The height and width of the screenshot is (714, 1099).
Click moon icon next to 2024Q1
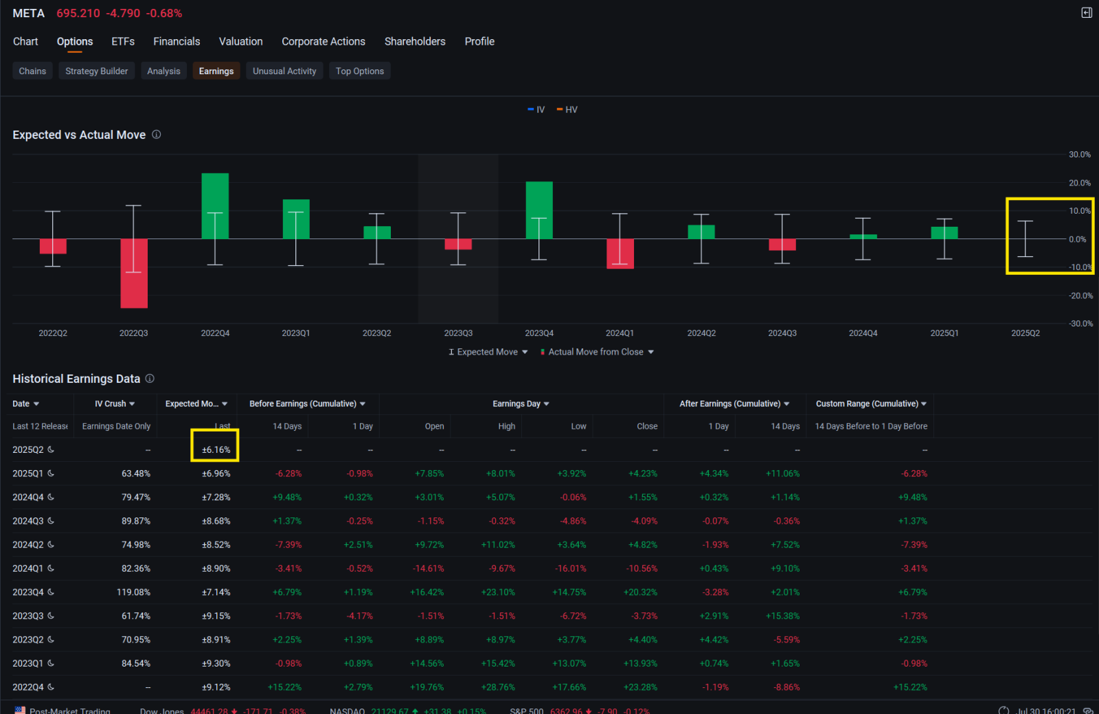51,568
